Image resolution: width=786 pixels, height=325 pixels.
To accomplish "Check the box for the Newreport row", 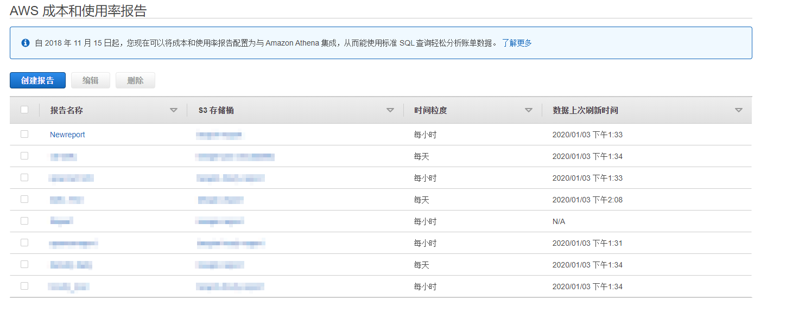I will (x=24, y=134).
